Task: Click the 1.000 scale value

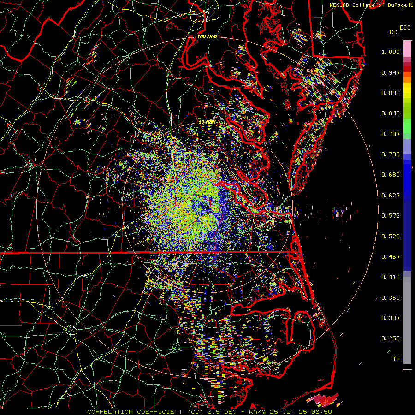Action: pos(391,52)
